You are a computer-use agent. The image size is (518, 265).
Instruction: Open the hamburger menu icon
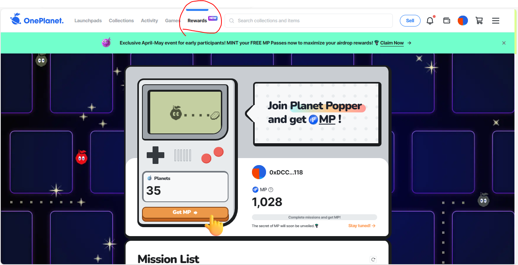point(496,21)
